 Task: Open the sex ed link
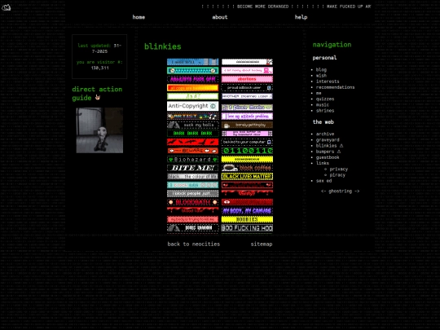pyautogui.click(x=323, y=181)
